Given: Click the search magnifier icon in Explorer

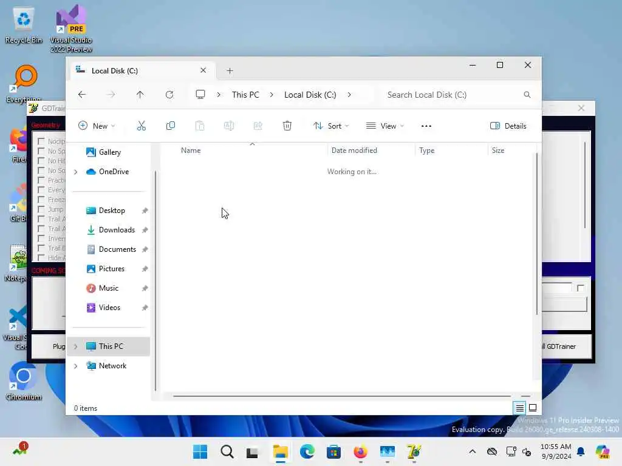Looking at the screenshot, I should [x=527, y=95].
